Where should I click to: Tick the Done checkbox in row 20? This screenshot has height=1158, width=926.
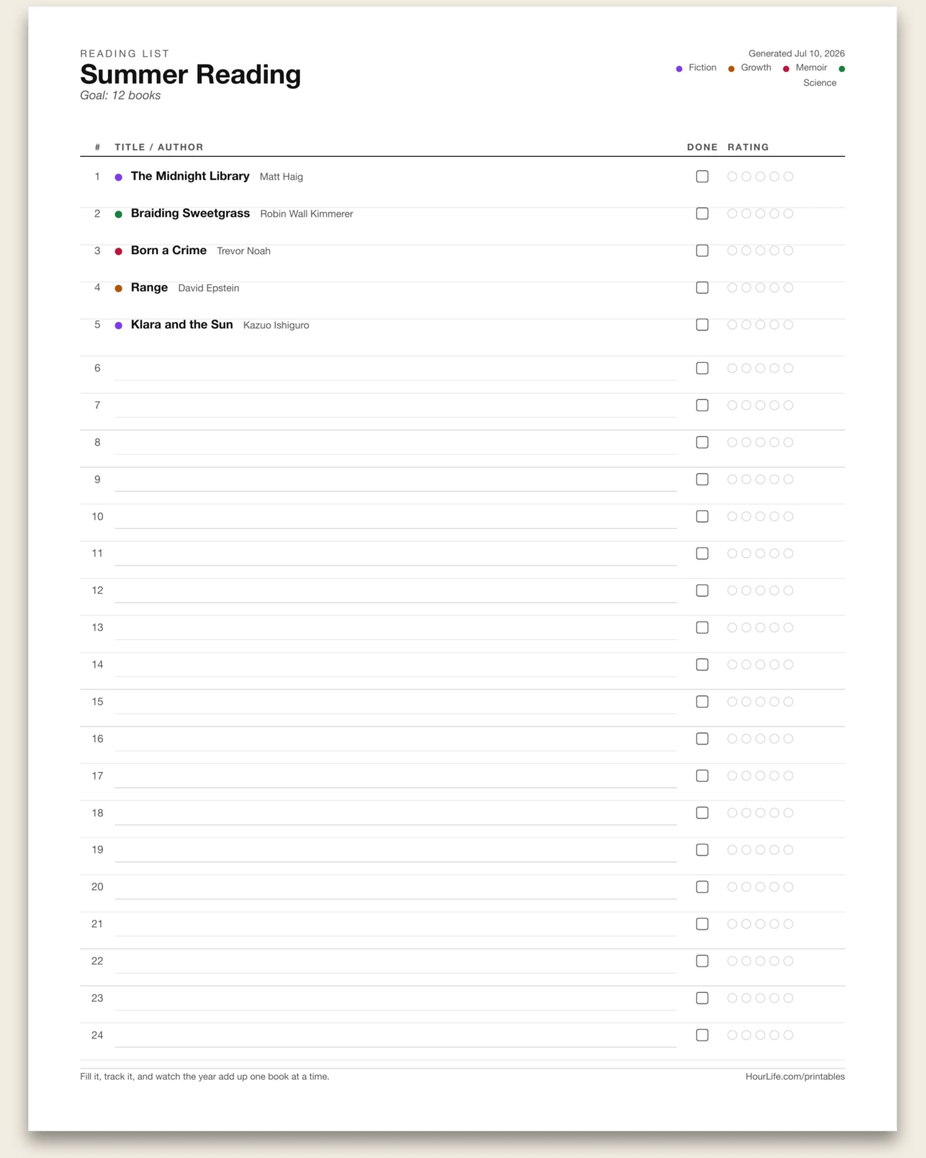point(702,887)
